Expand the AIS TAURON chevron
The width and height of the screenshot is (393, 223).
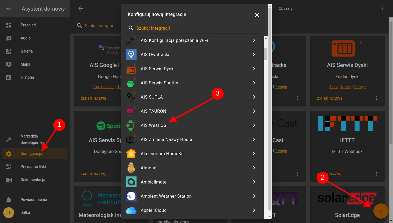(x=254, y=111)
